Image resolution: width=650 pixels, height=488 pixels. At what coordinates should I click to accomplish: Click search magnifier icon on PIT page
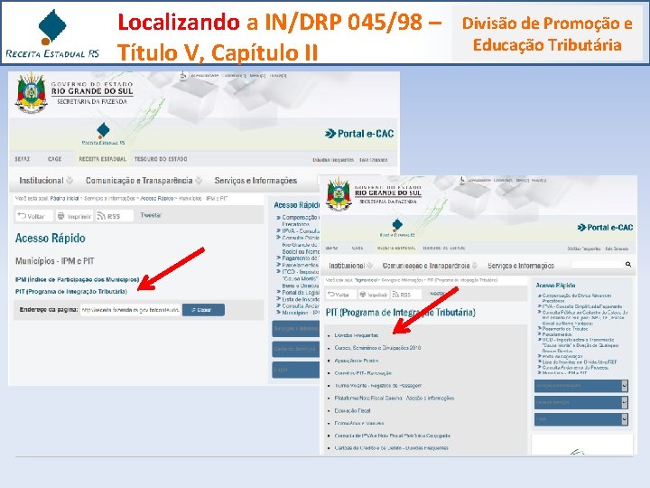pos(628,264)
